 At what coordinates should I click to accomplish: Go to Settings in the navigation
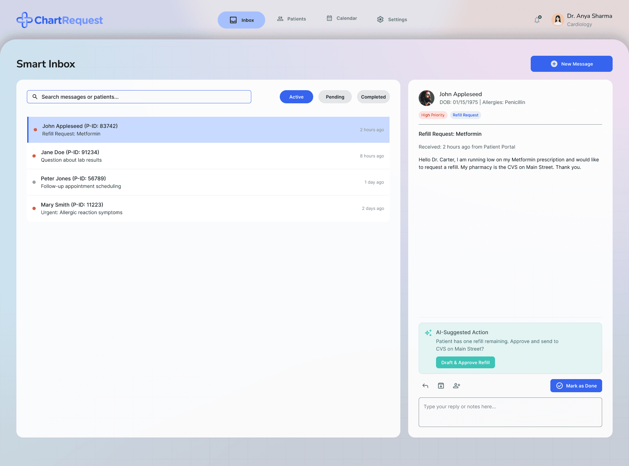point(392,20)
